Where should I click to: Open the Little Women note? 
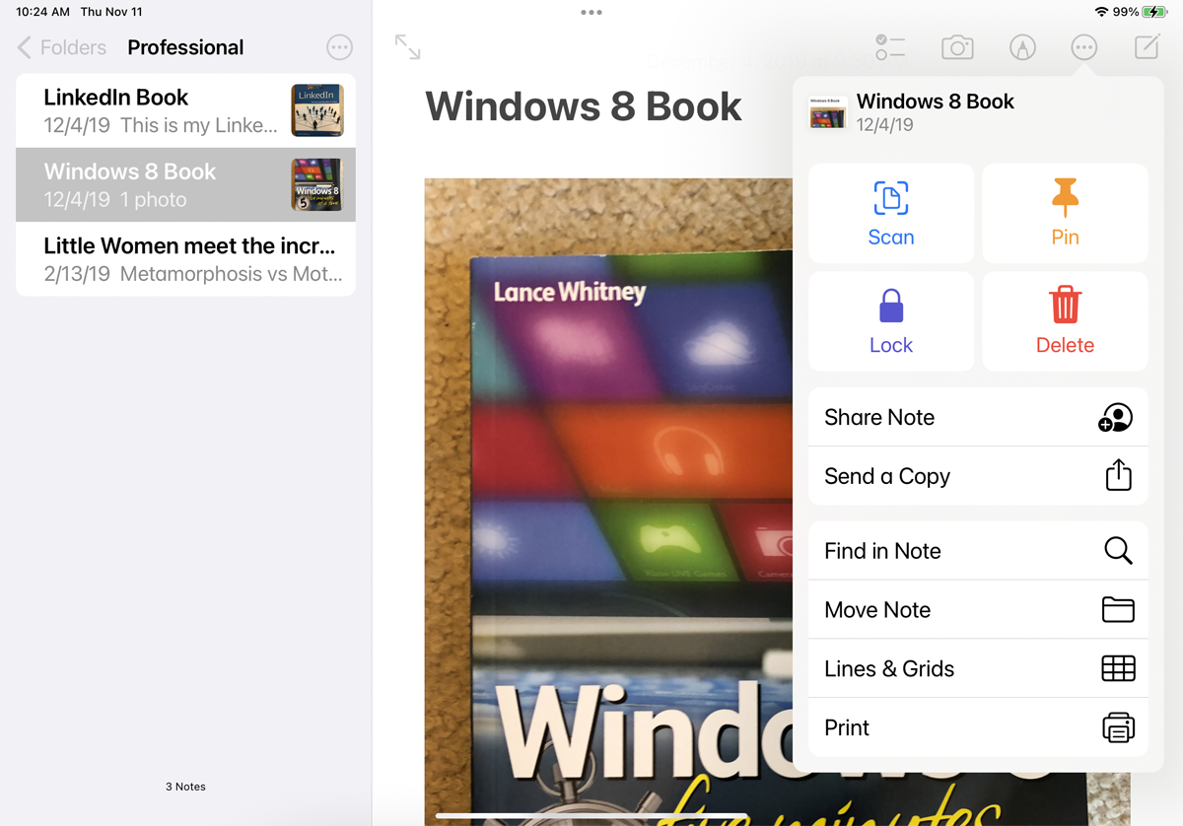(185, 259)
